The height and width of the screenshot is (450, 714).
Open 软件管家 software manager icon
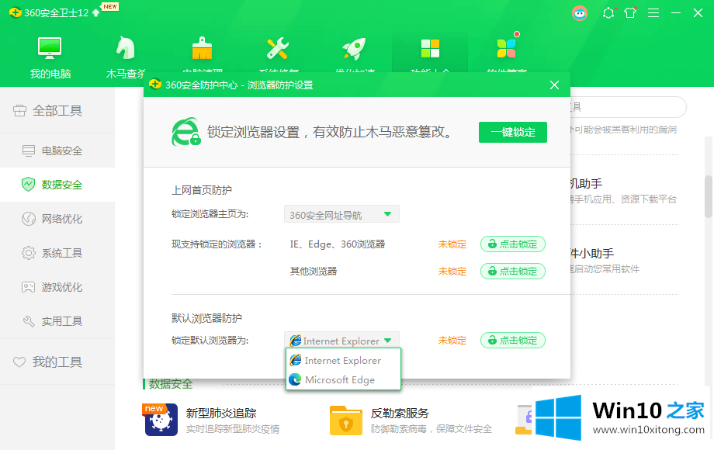(506, 48)
